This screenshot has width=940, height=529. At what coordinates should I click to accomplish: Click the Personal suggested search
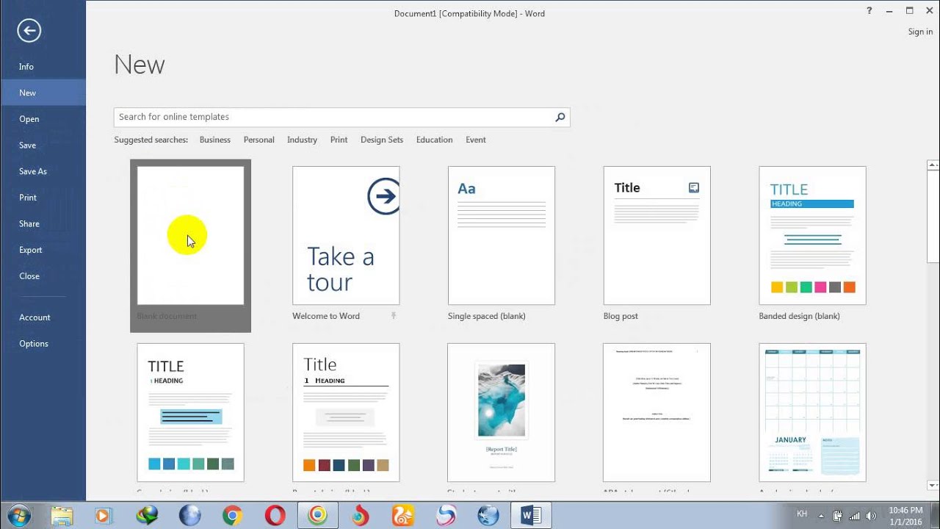pyautogui.click(x=258, y=140)
